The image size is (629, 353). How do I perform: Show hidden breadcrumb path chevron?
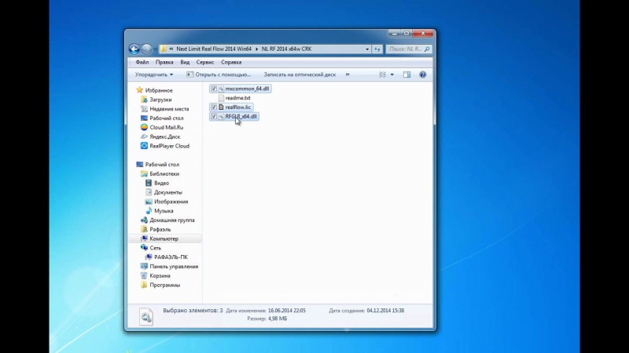171,49
